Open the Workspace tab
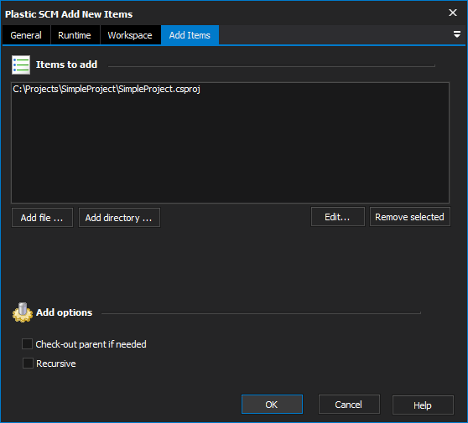This screenshot has height=423, width=468. pyautogui.click(x=130, y=35)
